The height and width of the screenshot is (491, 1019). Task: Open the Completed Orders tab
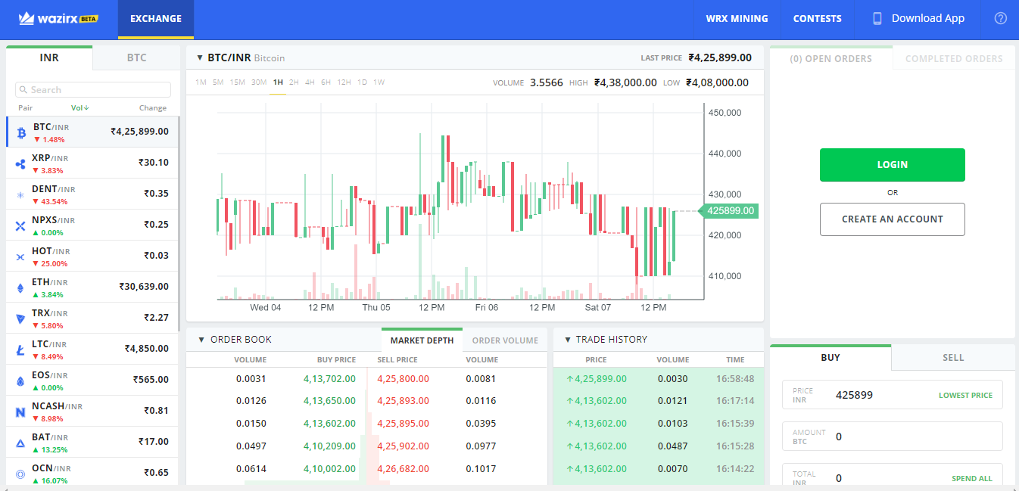(954, 58)
